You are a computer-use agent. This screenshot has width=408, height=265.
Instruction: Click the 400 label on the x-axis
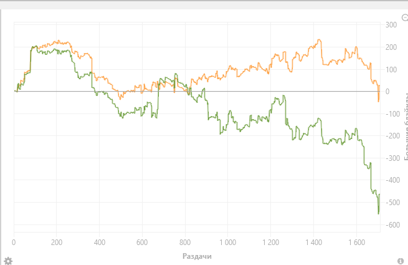pyautogui.click(x=100, y=242)
